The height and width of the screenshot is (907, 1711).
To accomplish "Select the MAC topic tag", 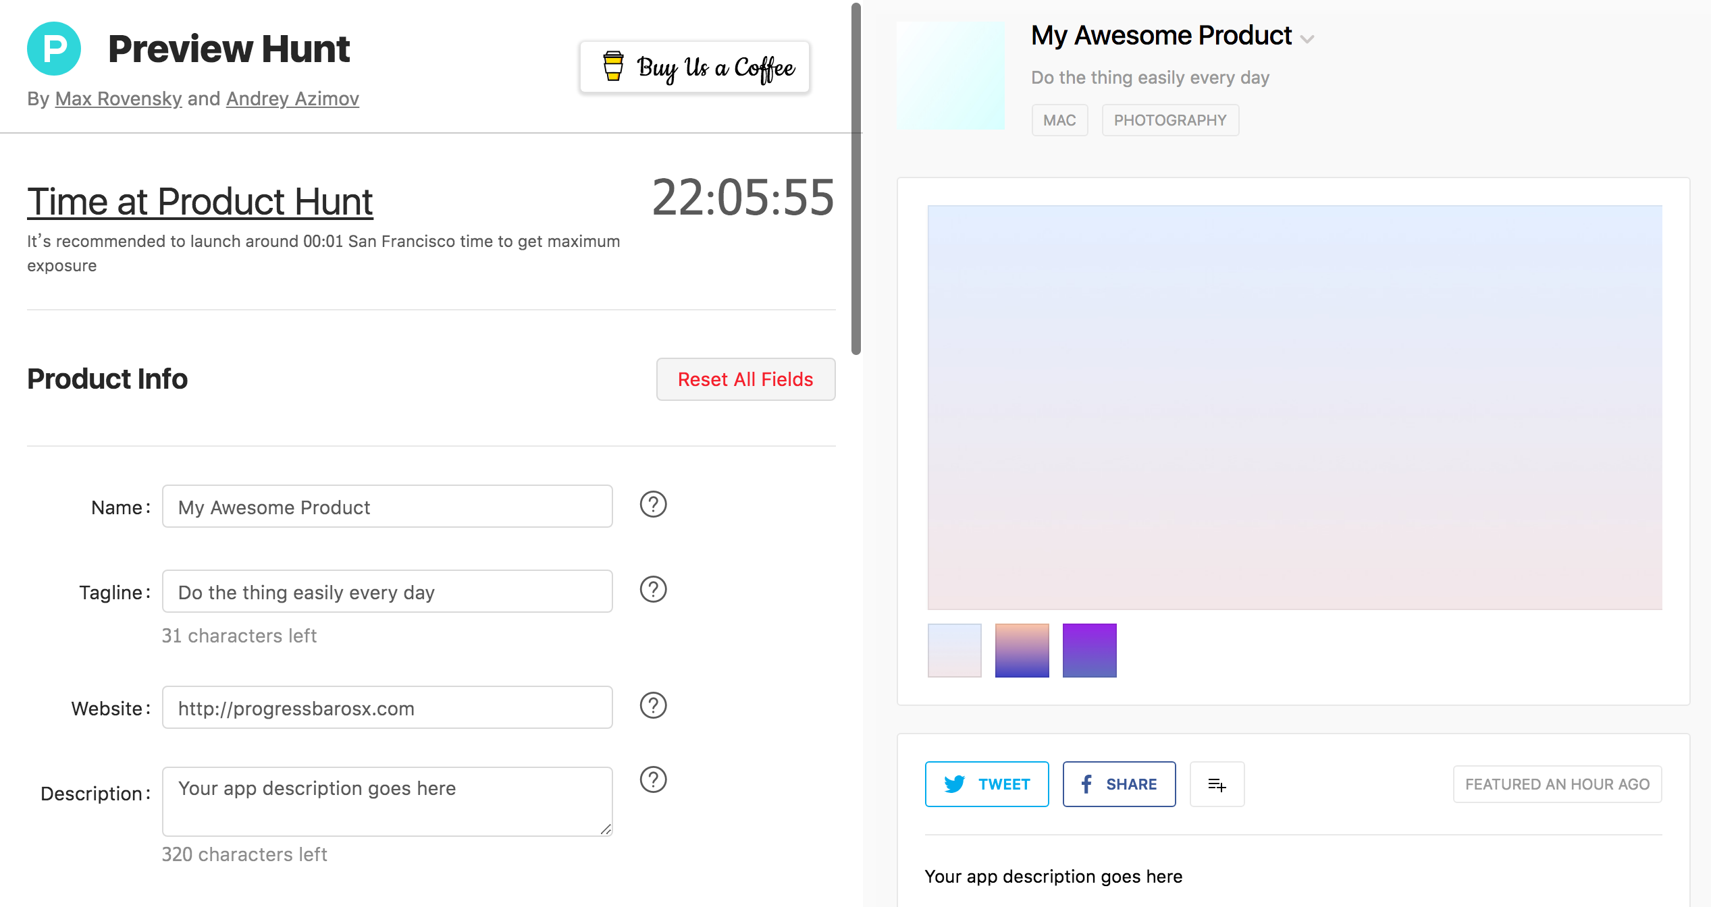I will tap(1059, 120).
